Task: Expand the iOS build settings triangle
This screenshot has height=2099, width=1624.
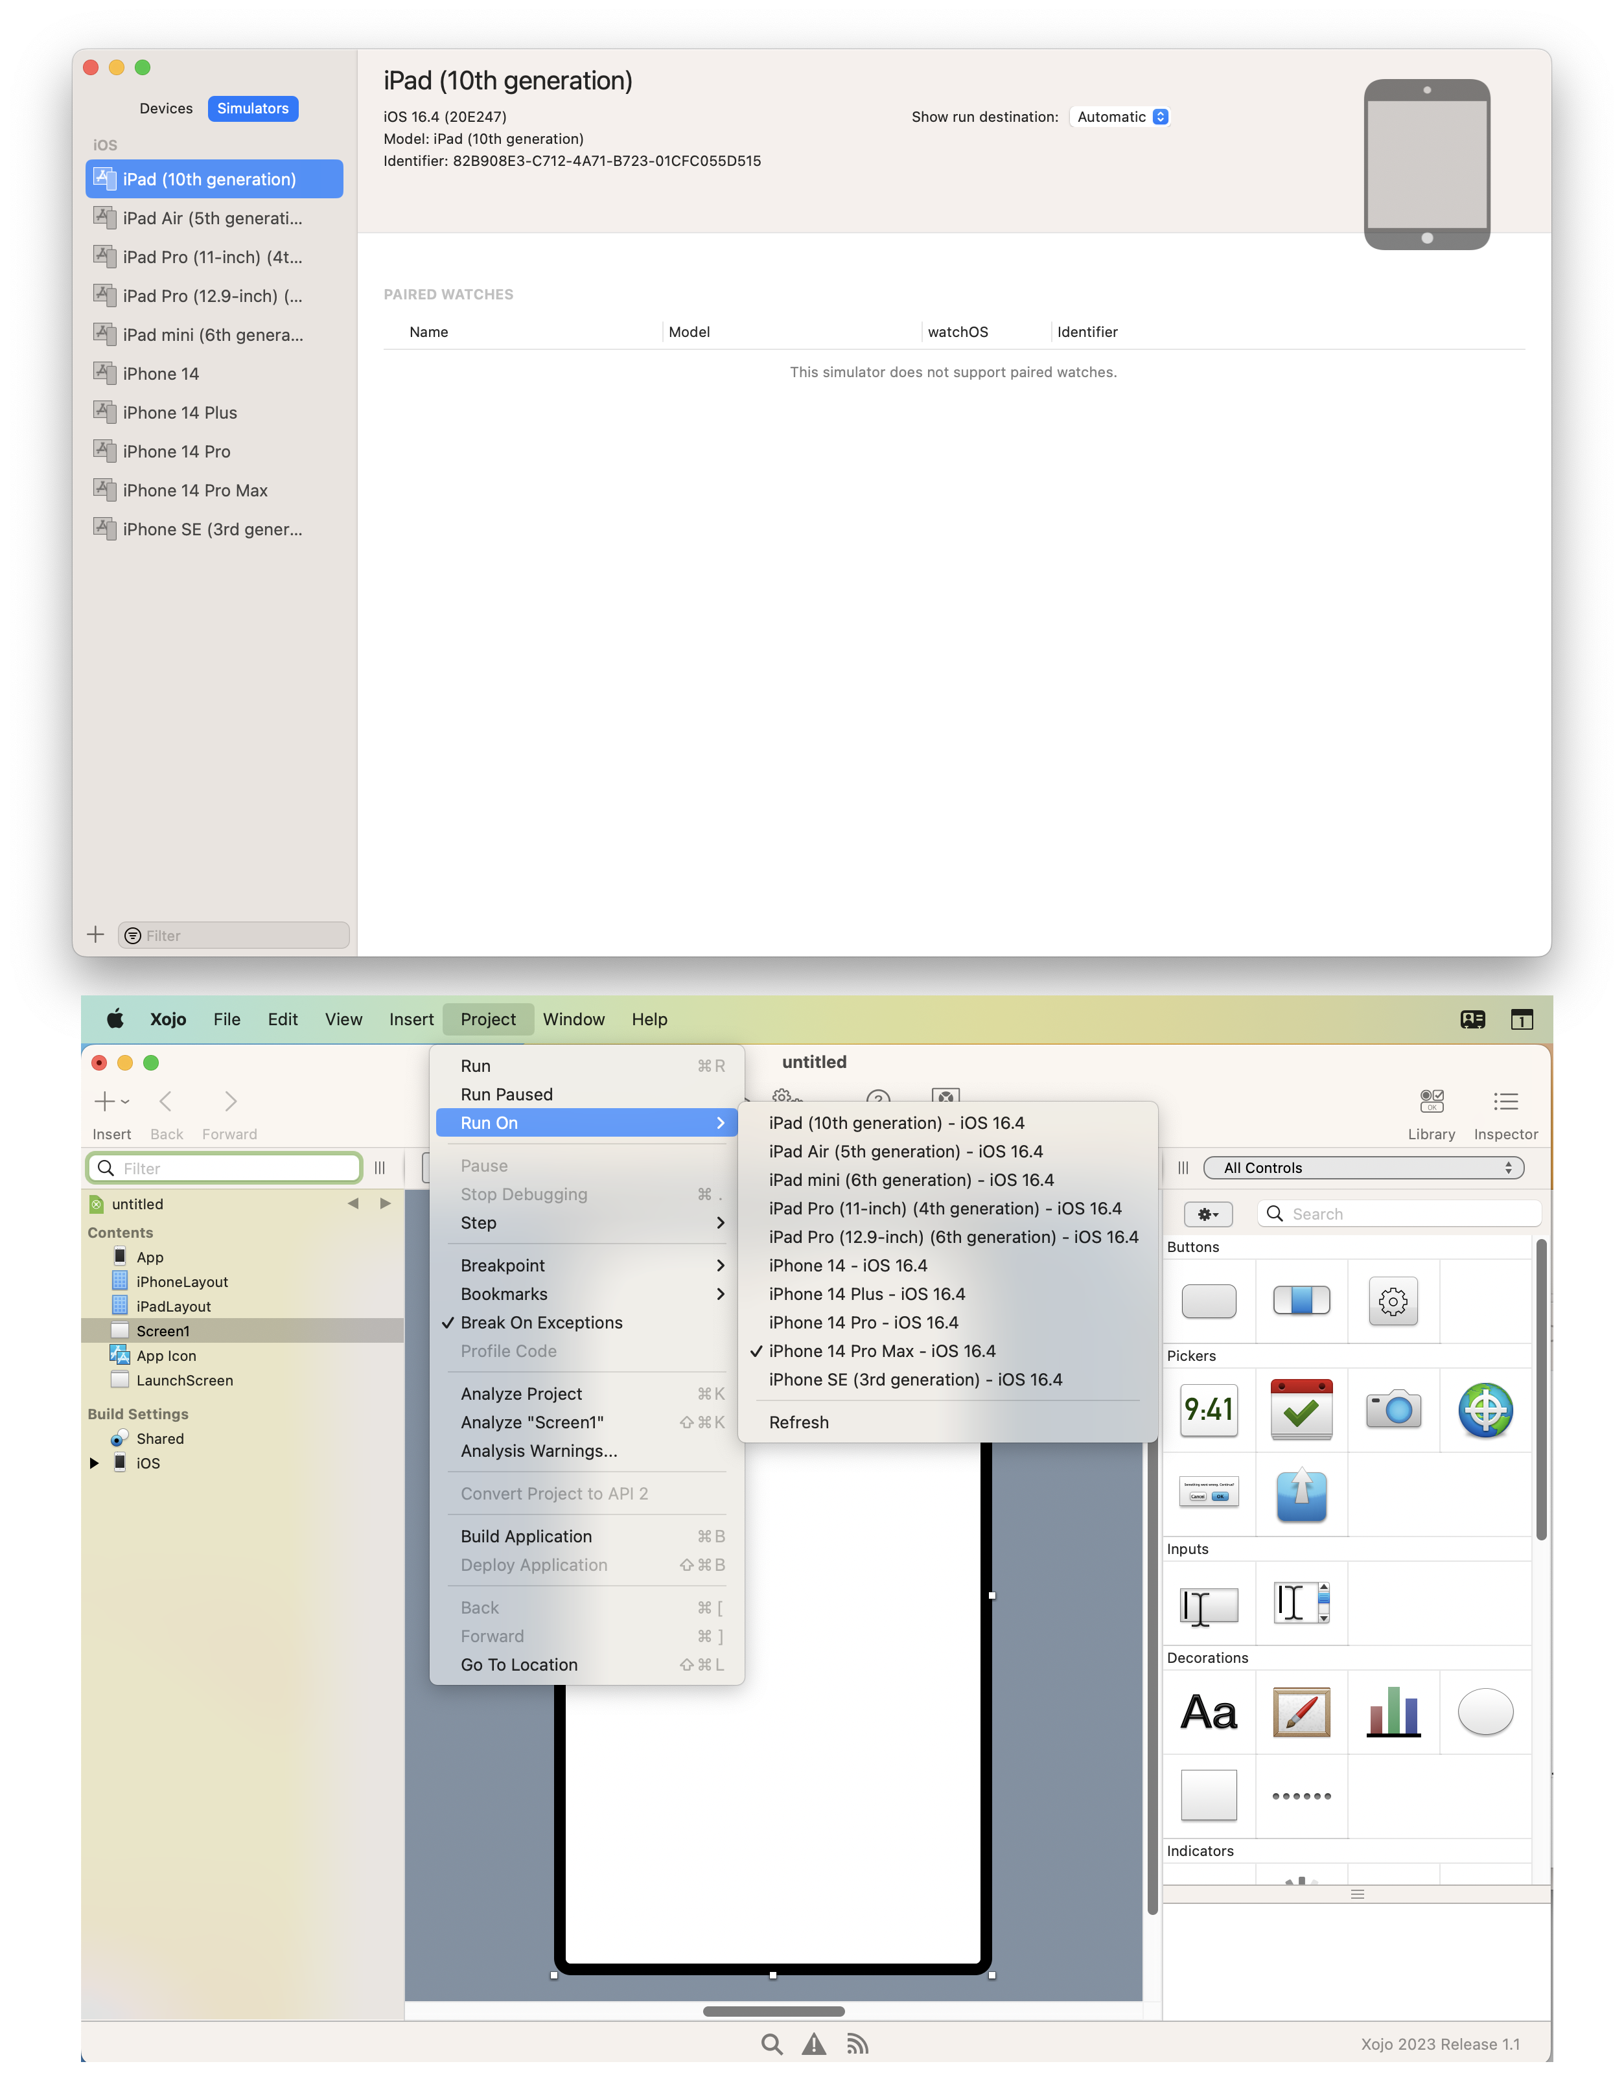Action: click(x=94, y=1463)
